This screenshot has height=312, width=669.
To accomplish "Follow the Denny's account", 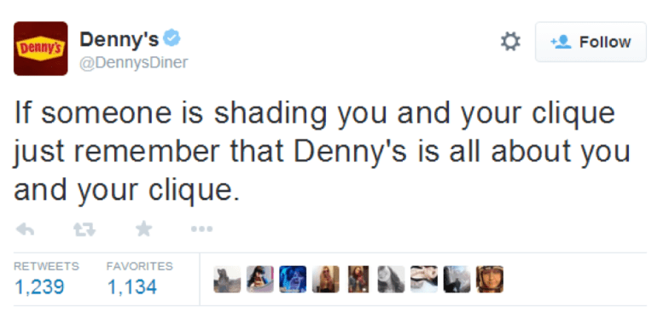I will (590, 43).
